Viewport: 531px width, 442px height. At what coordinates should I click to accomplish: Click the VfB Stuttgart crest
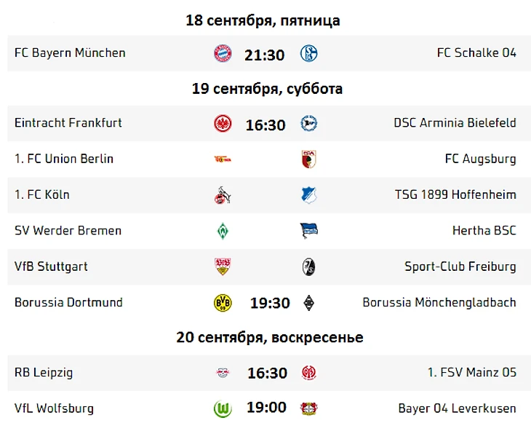pos(223,267)
